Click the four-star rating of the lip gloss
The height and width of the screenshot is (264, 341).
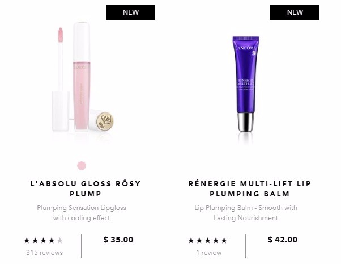click(43, 241)
